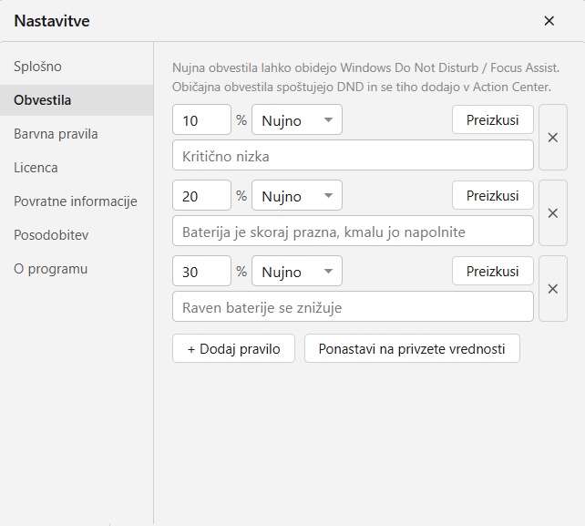Delete the 30% notification rule
The height and width of the screenshot is (526, 585).
(x=553, y=289)
